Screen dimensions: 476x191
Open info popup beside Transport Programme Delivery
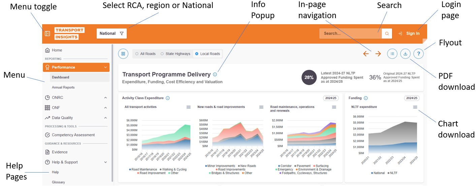click(215, 74)
